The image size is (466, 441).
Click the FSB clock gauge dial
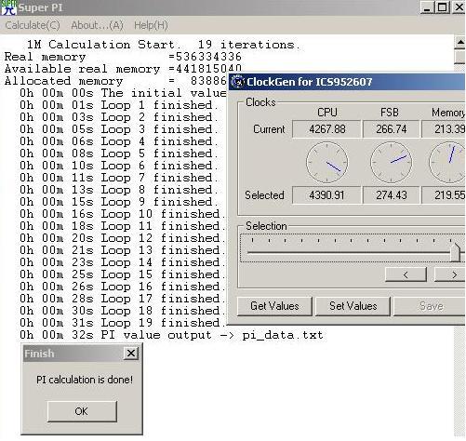[391, 162]
